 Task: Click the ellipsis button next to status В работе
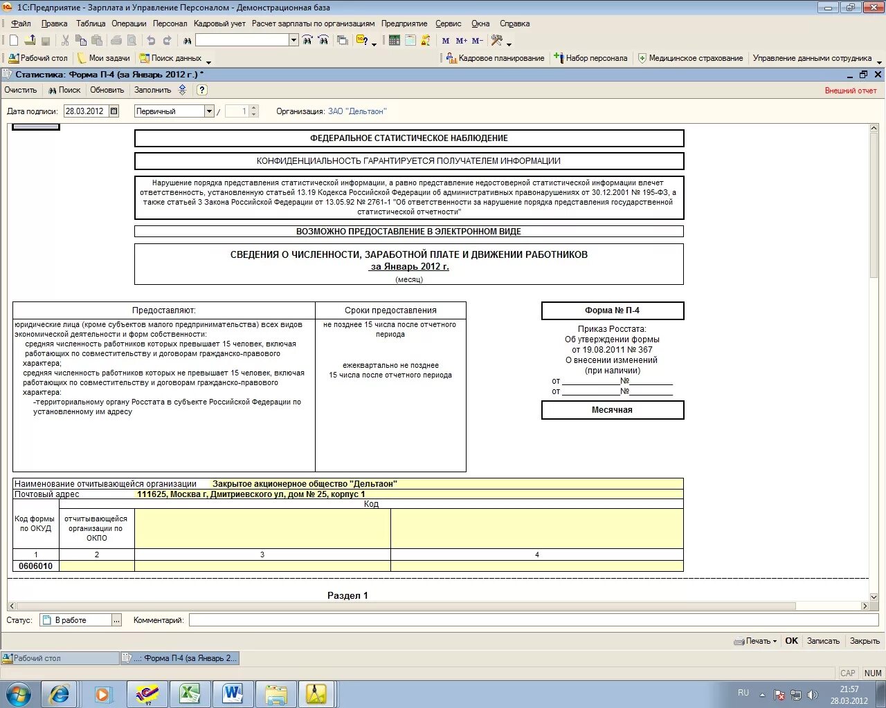tap(117, 620)
